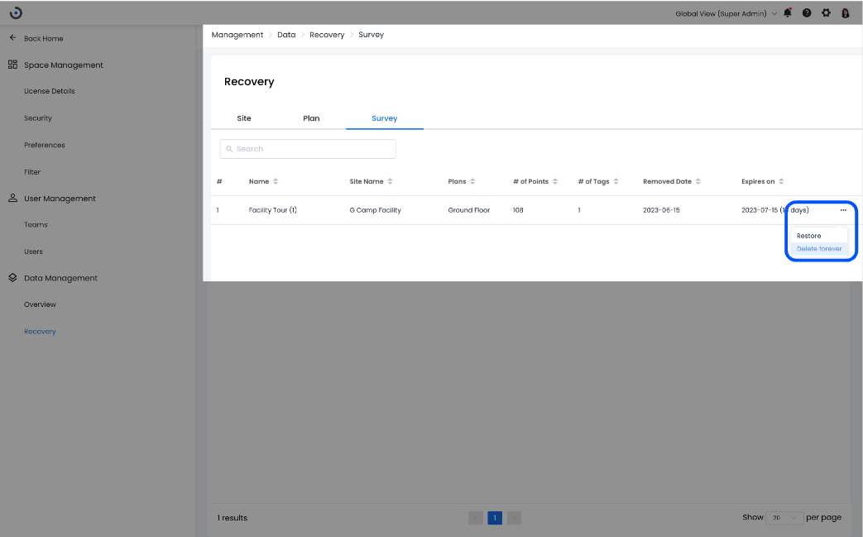Click G Camp Facility cell
The height and width of the screenshot is (537, 863).
pos(376,210)
